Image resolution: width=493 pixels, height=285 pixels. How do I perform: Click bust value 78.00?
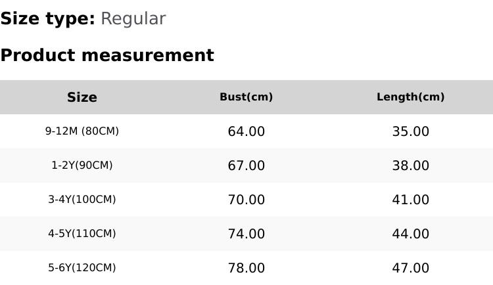coord(246,268)
